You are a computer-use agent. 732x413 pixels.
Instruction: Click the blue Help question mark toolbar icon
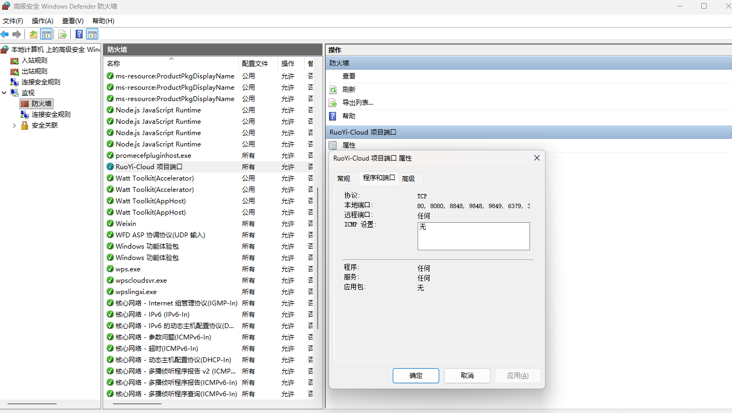(x=79, y=34)
